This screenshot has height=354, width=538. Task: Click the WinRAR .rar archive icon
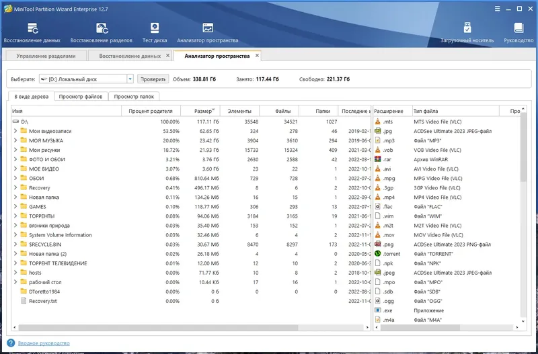point(378,159)
